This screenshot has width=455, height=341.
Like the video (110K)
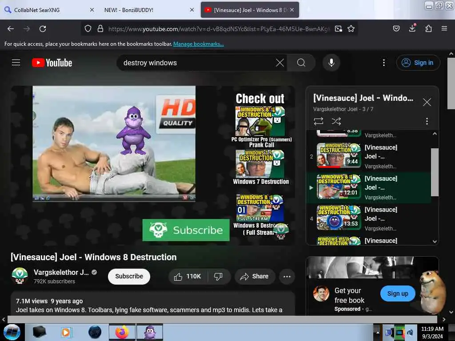[x=188, y=276]
